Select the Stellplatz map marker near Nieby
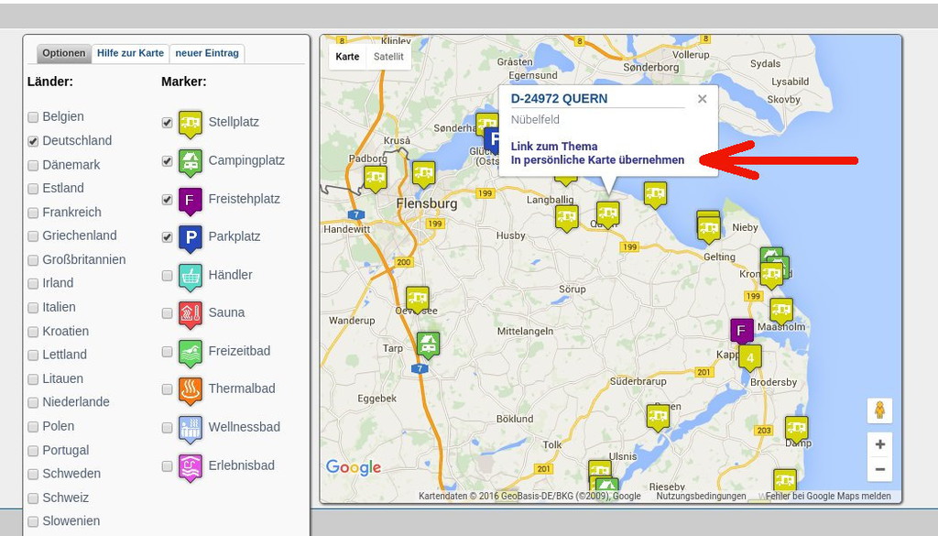This screenshot has height=536, width=938. pyautogui.click(x=709, y=228)
